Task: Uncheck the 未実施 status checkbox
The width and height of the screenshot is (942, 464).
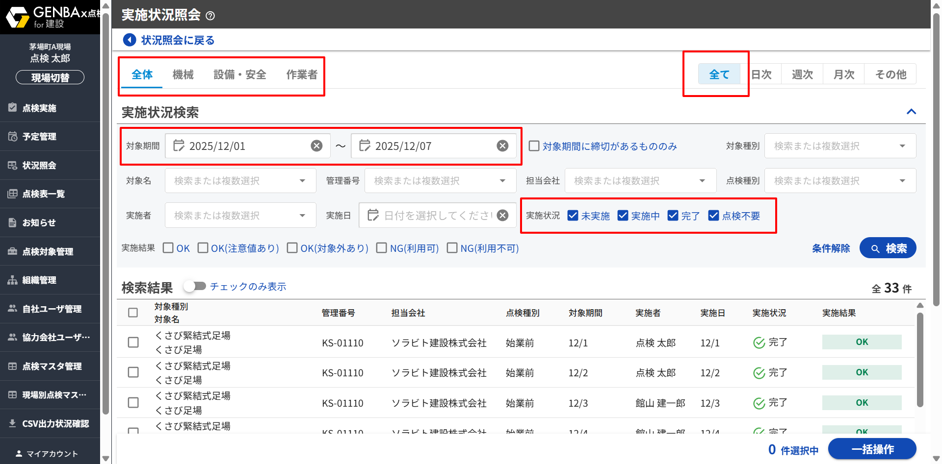Action: point(573,216)
